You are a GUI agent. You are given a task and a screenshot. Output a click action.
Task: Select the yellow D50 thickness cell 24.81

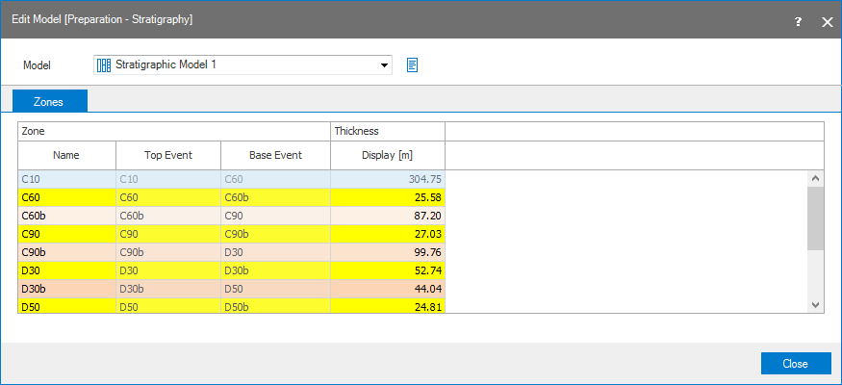[x=387, y=306]
